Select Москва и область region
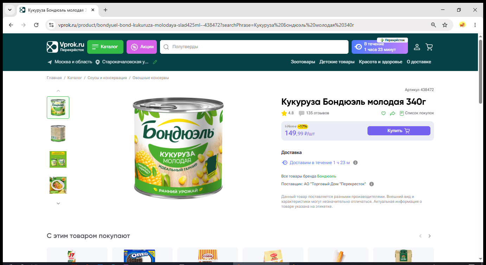Screen dimensions: 486x265 [x=70, y=62]
